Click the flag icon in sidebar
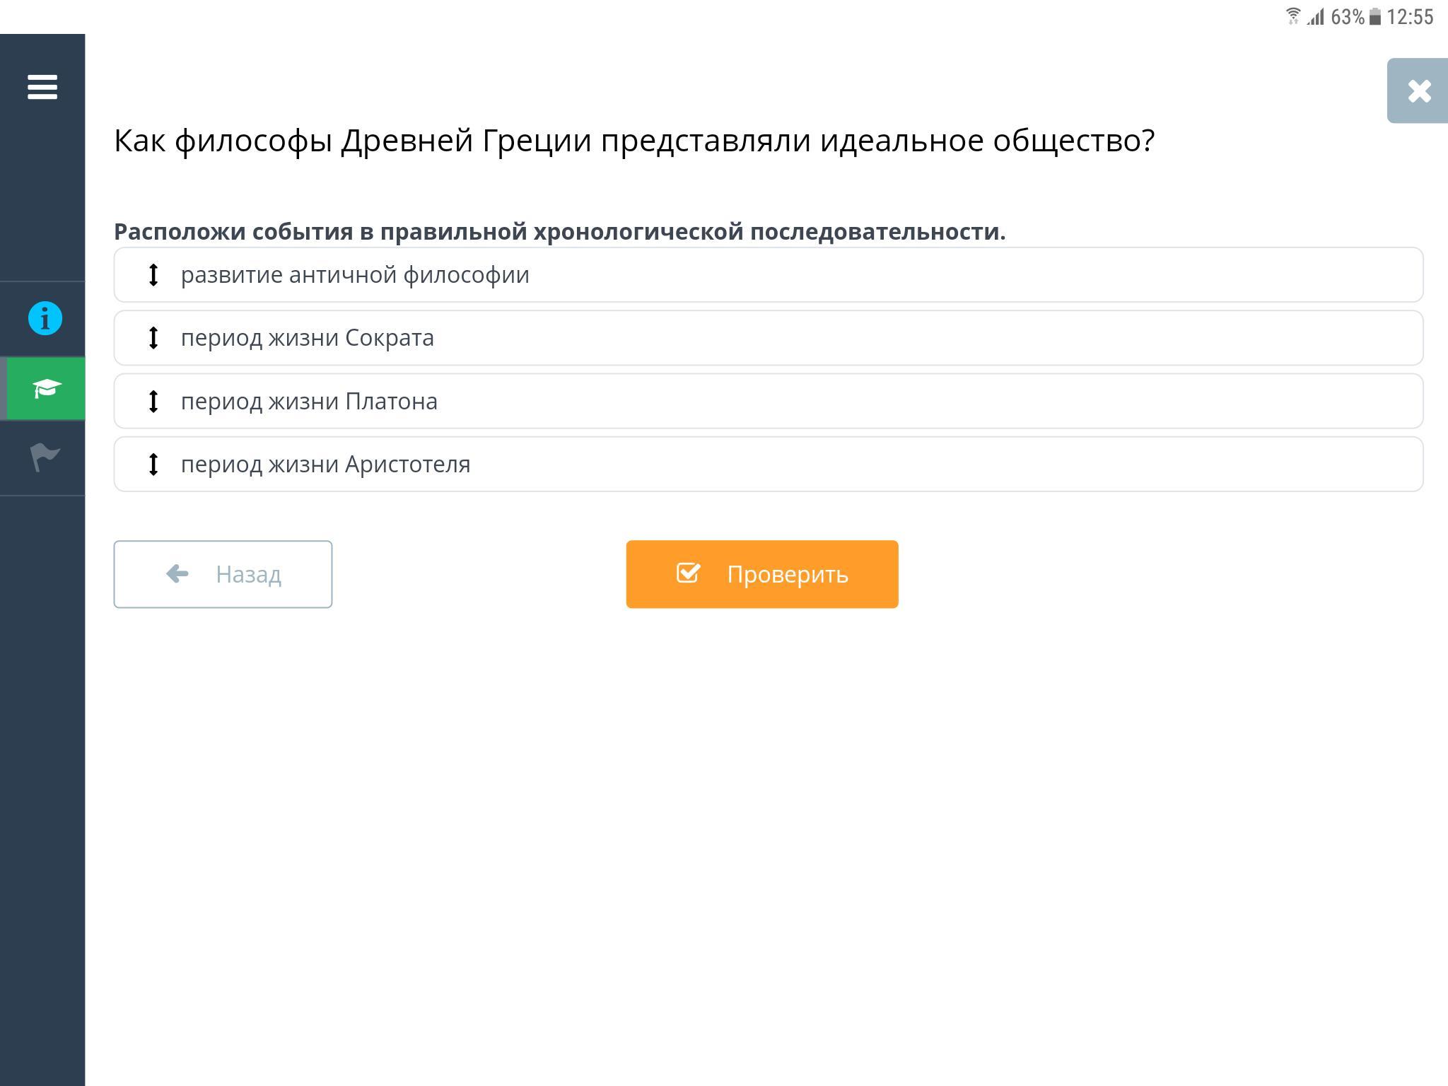The image size is (1448, 1086). tap(45, 457)
